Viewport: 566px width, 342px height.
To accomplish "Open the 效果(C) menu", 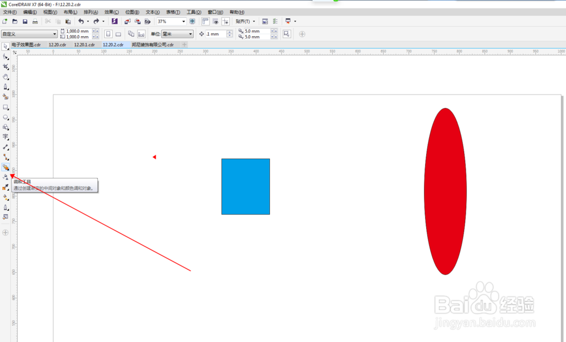I will (112, 12).
